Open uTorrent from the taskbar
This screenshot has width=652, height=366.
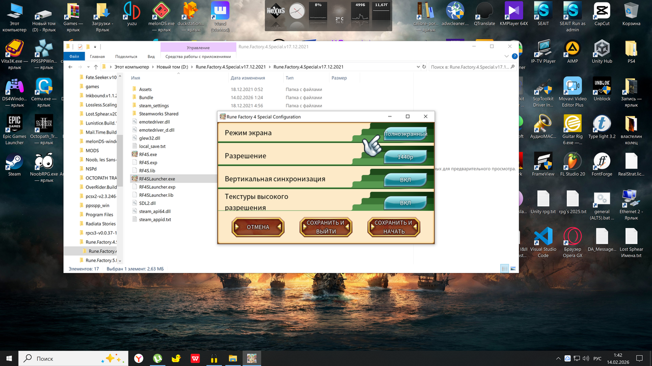point(158,358)
